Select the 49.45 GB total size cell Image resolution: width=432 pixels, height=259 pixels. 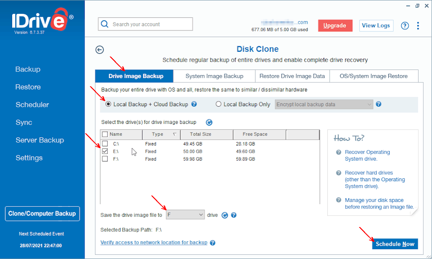click(x=193, y=144)
